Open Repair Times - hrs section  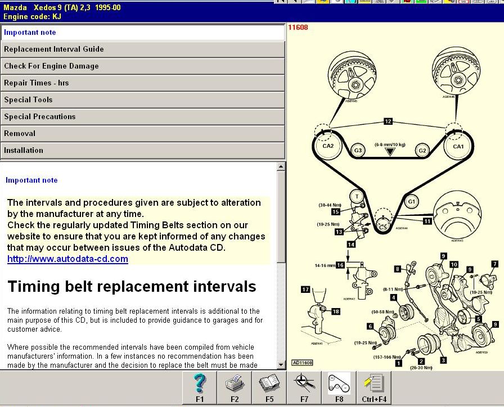pos(143,83)
